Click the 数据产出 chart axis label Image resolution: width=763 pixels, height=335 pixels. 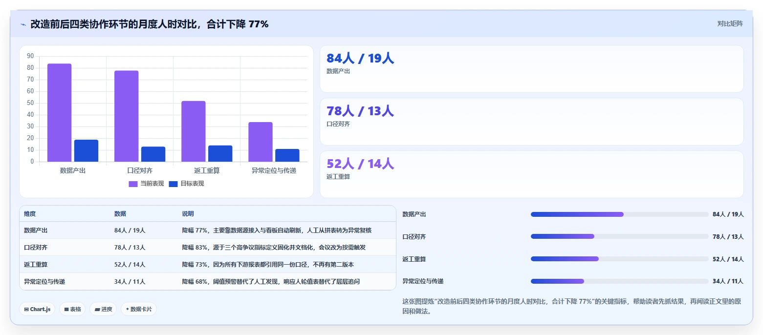pyautogui.click(x=73, y=170)
